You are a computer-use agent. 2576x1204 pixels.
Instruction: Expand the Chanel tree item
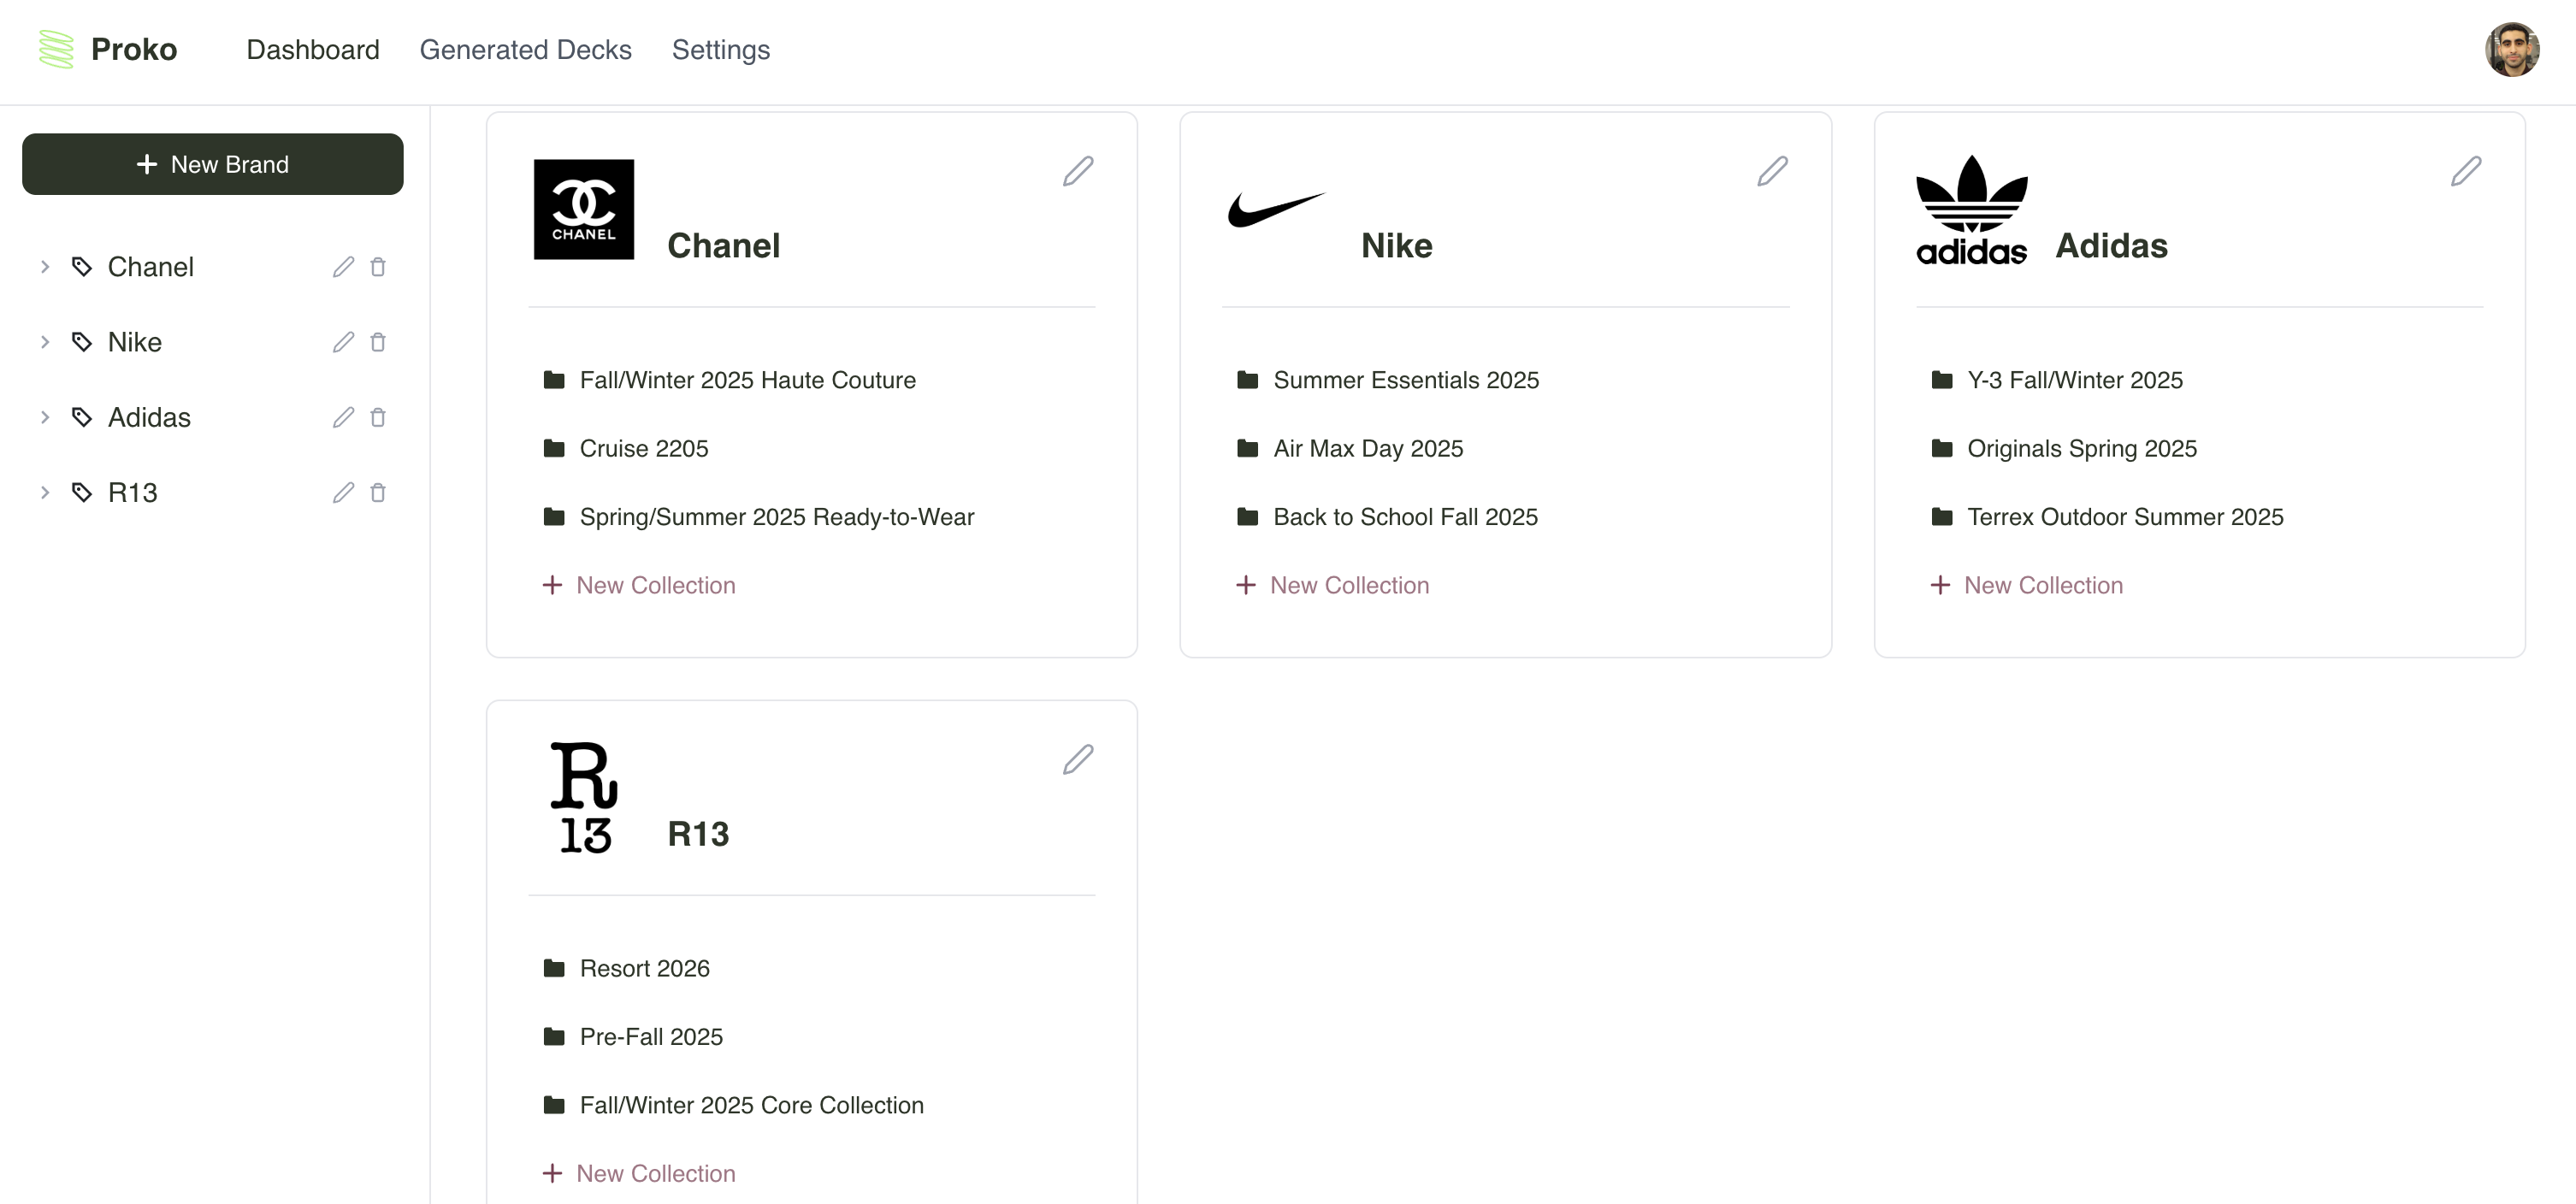45,266
